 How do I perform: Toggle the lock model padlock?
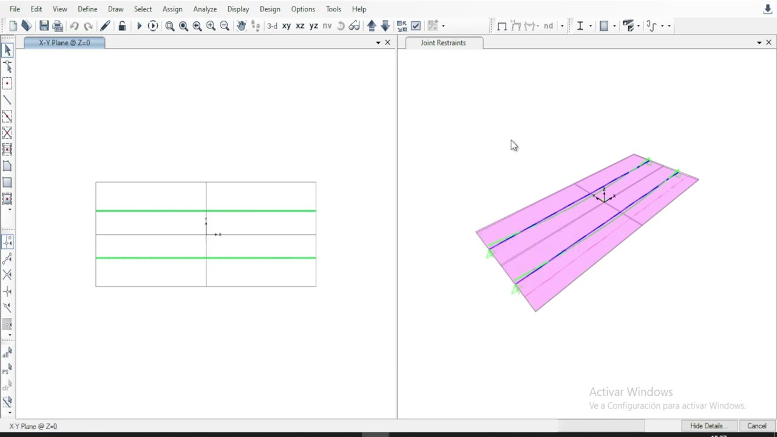122,25
